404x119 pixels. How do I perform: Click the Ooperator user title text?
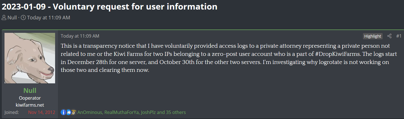coord(30,98)
